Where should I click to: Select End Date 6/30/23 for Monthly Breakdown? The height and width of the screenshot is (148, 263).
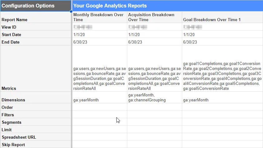click(x=100, y=42)
